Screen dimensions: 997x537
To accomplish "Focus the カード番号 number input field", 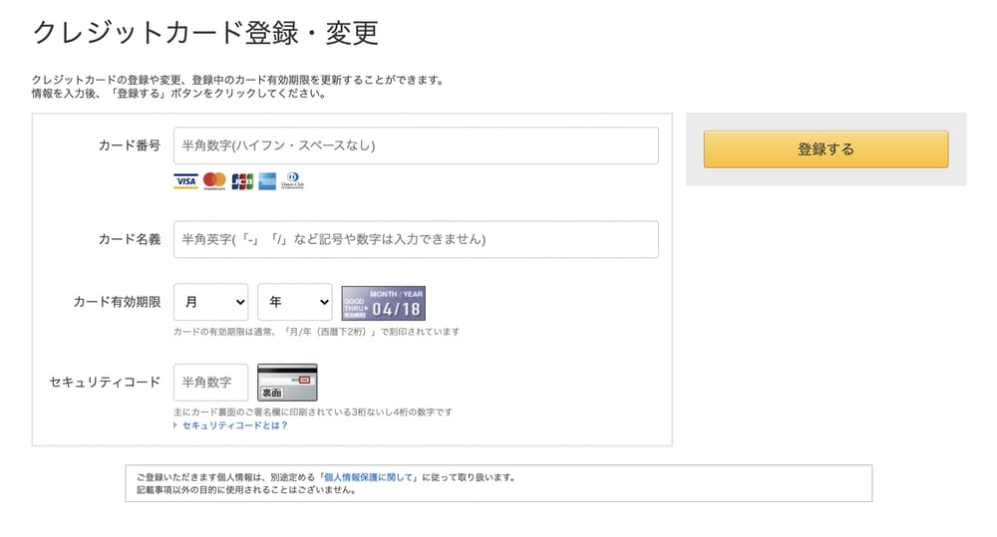I will (x=415, y=145).
